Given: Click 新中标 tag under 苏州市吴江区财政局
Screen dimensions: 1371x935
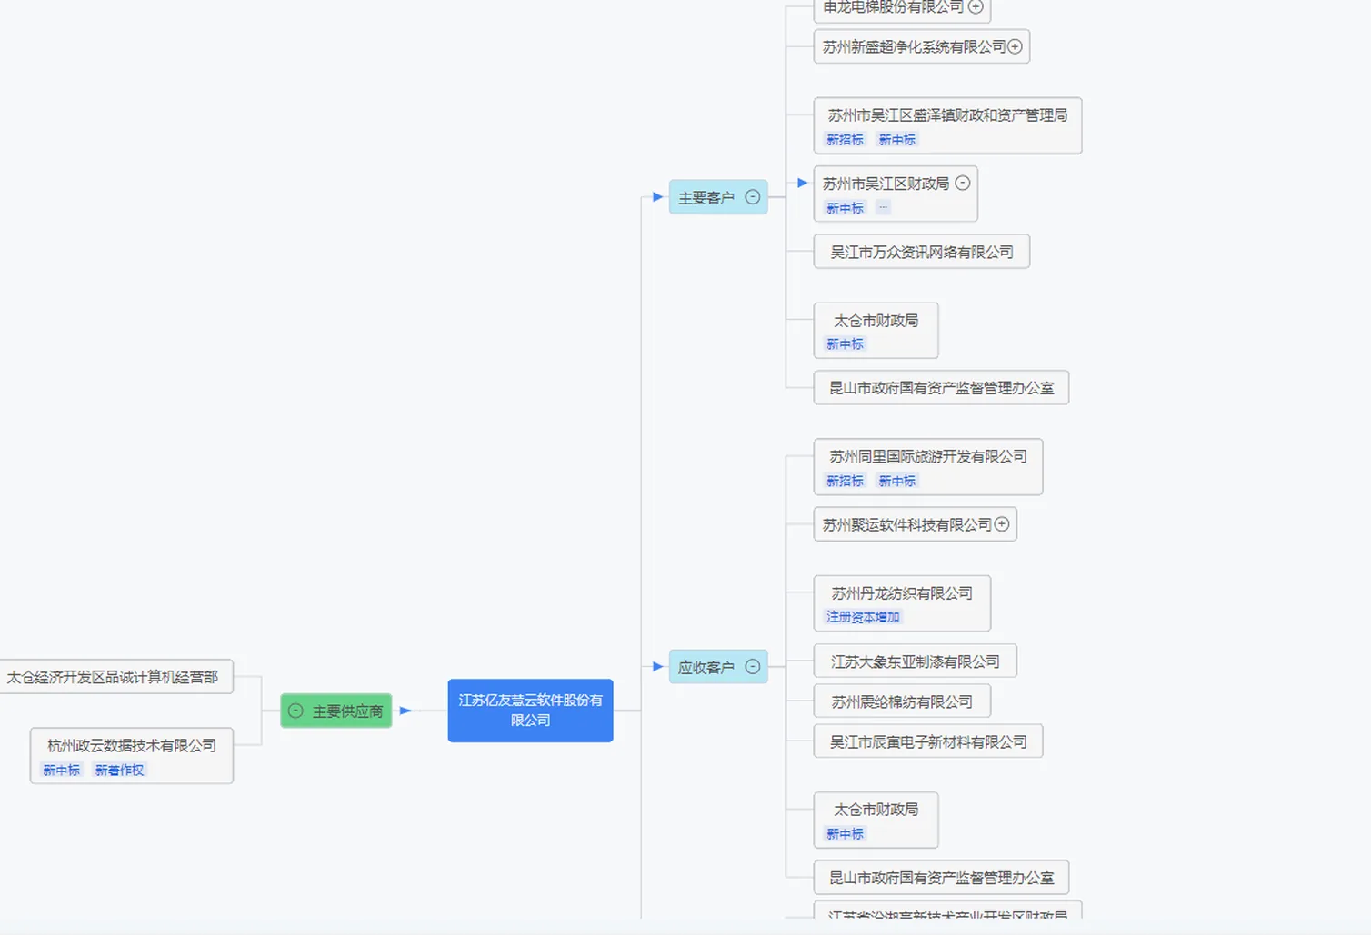Looking at the screenshot, I should (x=845, y=208).
